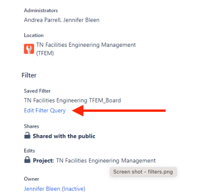Click the Shares label
The width and height of the screenshot is (211, 196).
31,126
